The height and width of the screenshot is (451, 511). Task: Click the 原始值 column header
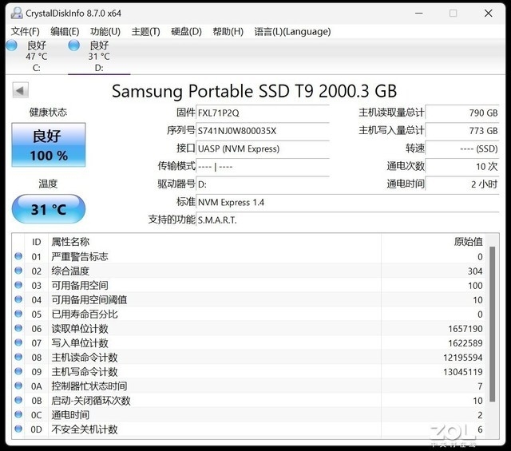[467, 242]
